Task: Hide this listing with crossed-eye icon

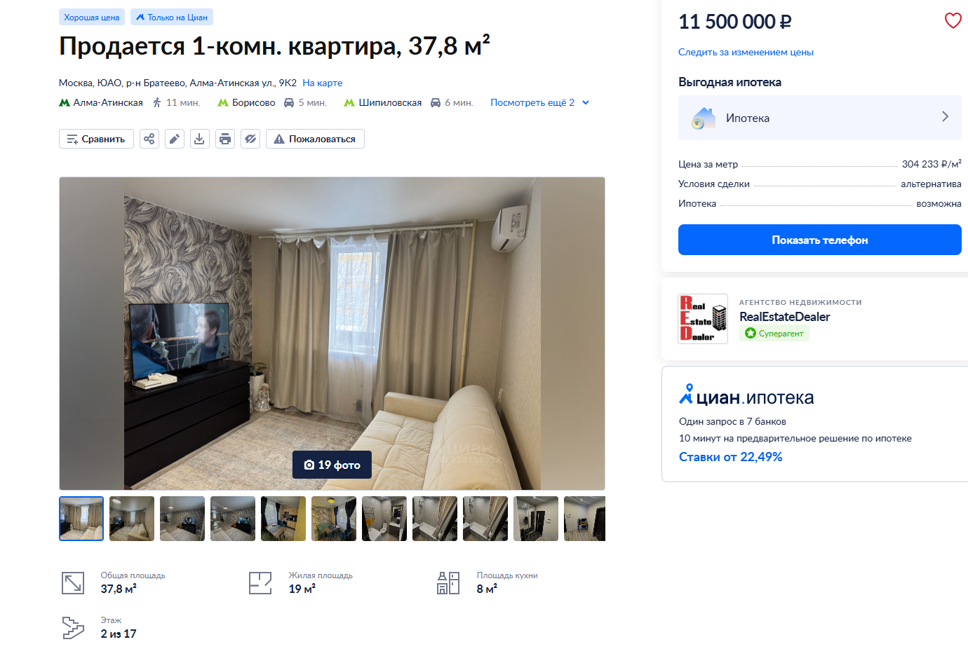Action: coord(250,139)
